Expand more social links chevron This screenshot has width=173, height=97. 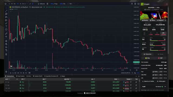(165, 20)
